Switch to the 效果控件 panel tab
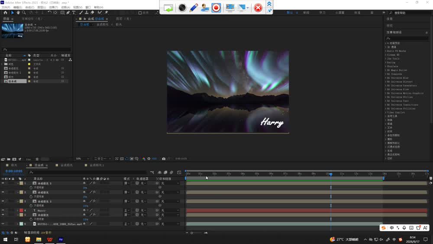This screenshot has height=244, width=433. pyautogui.click(x=32, y=19)
